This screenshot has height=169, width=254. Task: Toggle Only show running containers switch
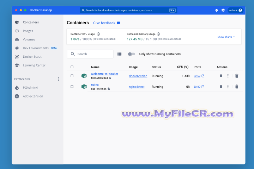[131, 54]
